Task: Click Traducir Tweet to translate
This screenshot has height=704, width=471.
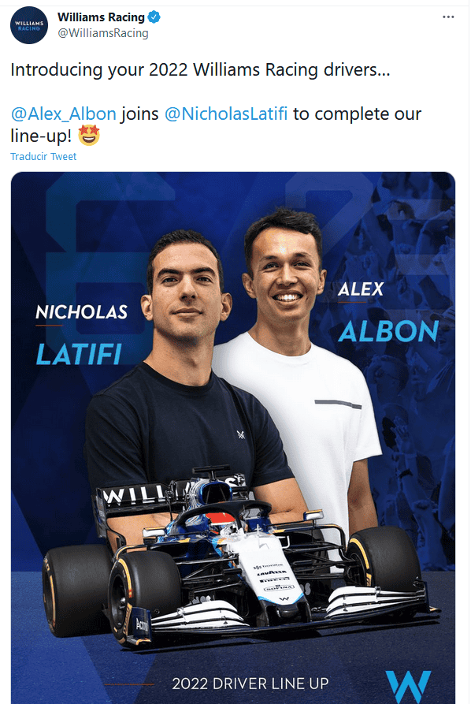Action: pos(43,156)
